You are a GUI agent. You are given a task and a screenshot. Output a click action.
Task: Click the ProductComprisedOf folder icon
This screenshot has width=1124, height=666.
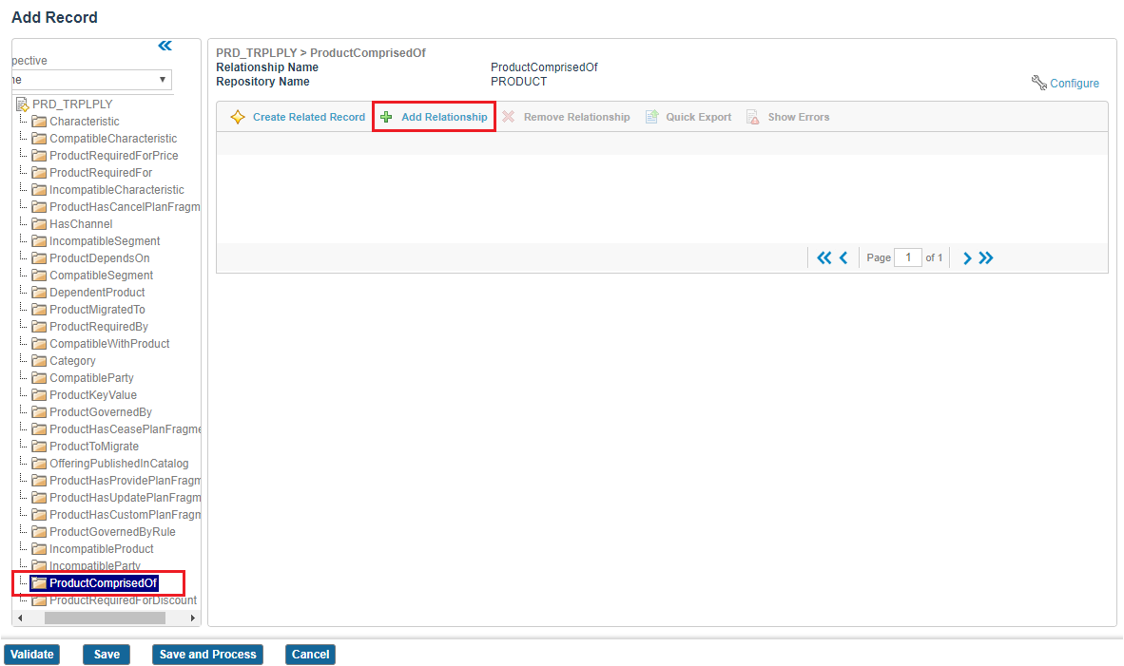click(x=39, y=583)
